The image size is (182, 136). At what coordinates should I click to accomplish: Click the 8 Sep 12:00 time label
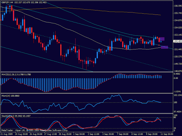point(137,134)
